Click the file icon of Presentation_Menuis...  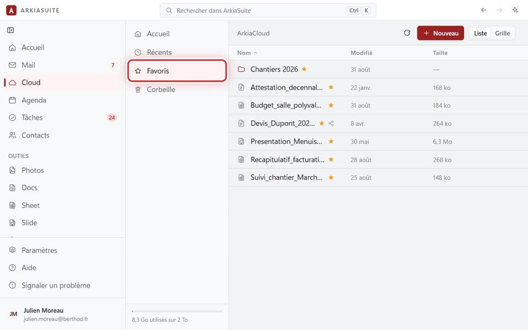pyautogui.click(x=241, y=141)
